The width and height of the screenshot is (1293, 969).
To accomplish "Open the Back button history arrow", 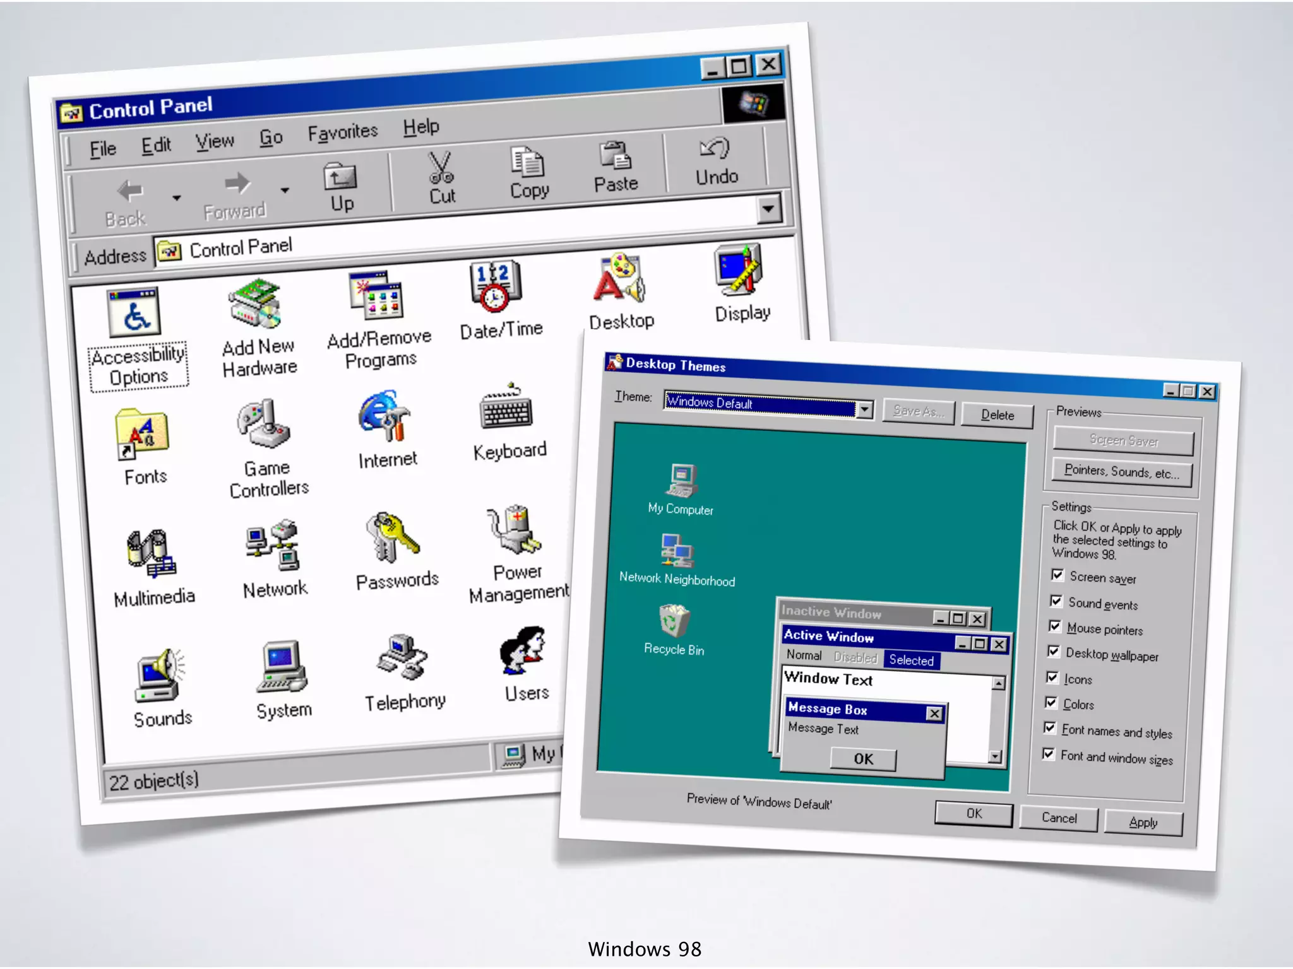I will [x=177, y=198].
